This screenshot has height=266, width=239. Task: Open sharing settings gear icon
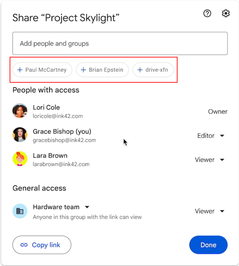pos(226,13)
